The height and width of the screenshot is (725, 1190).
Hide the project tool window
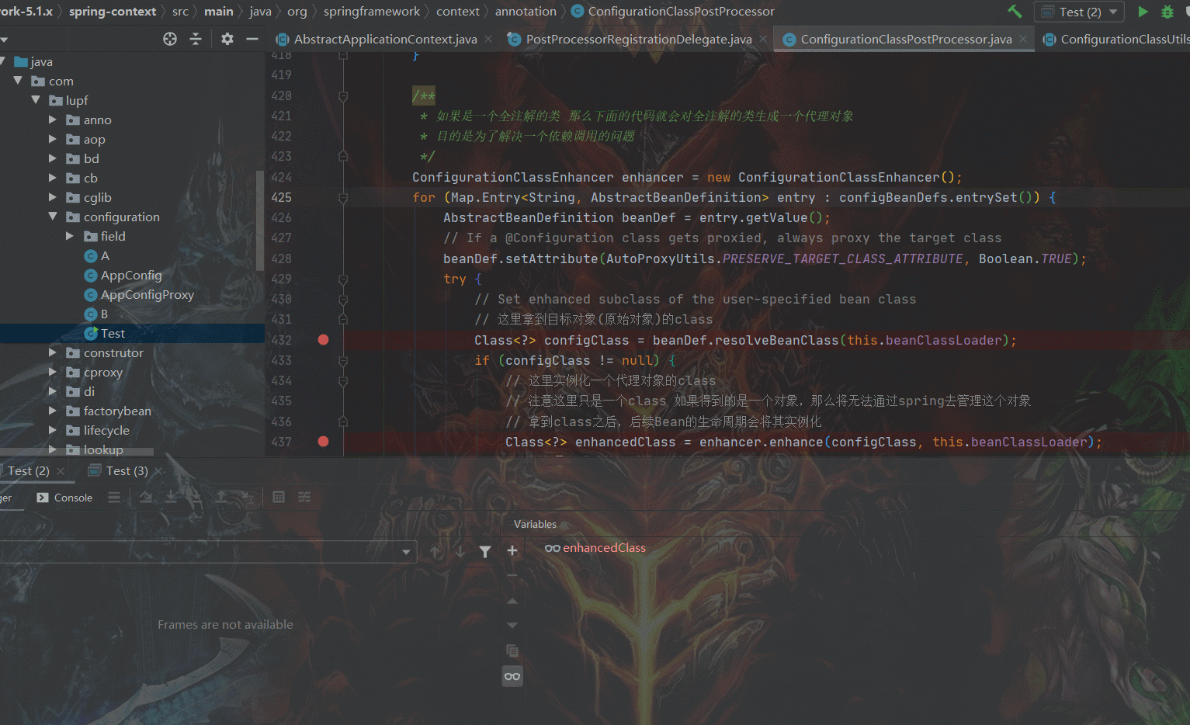[252, 39]
